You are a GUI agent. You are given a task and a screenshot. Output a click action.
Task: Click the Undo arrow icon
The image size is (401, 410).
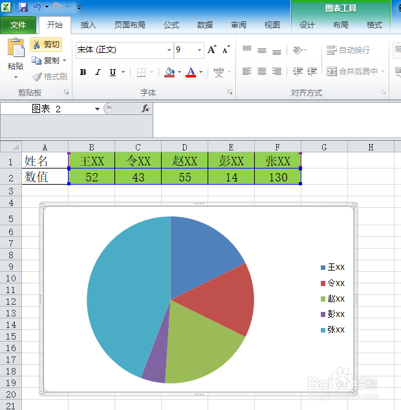pyautogui.click(x=38, y=7)
